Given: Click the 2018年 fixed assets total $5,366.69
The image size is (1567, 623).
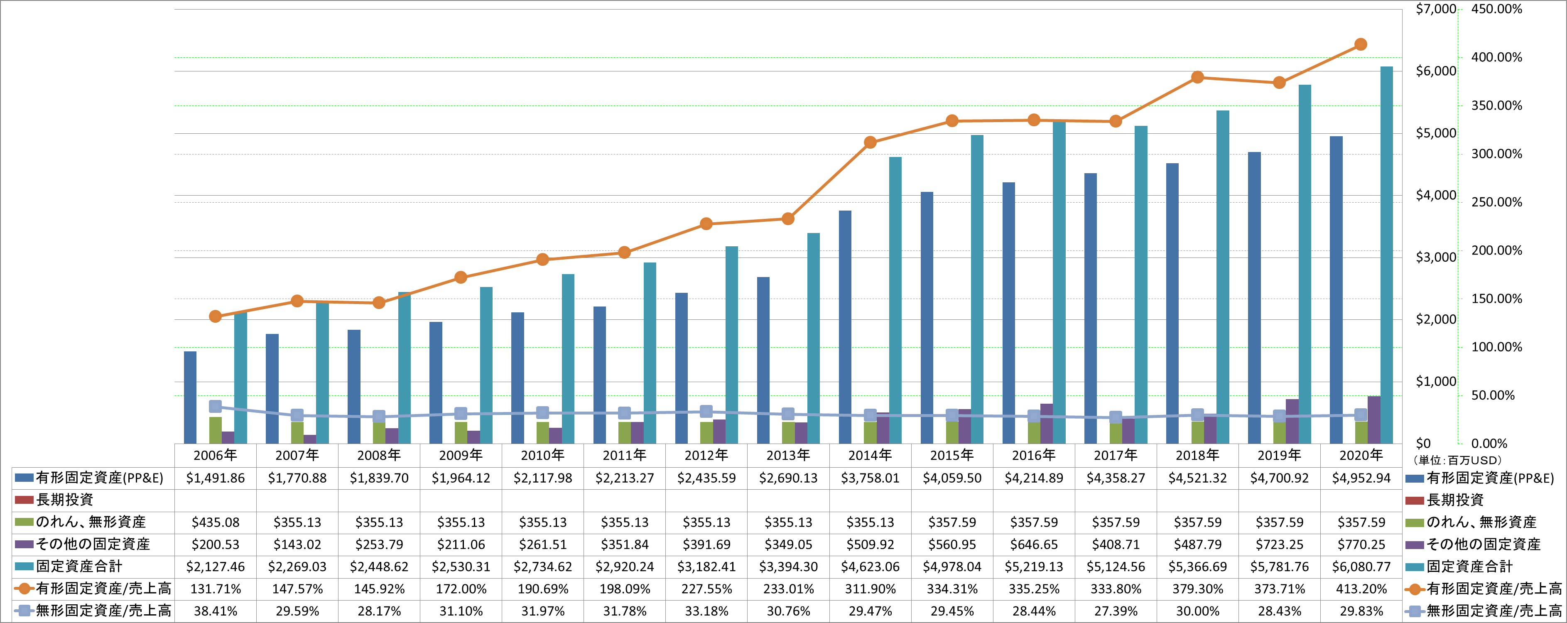Looking at the screenshot, I should 1198,567.
